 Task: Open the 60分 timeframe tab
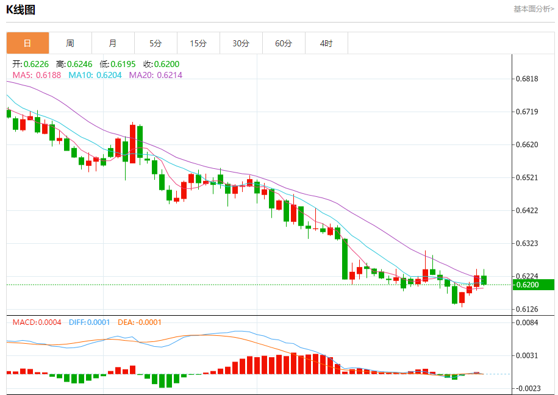[x=284, y=43]
